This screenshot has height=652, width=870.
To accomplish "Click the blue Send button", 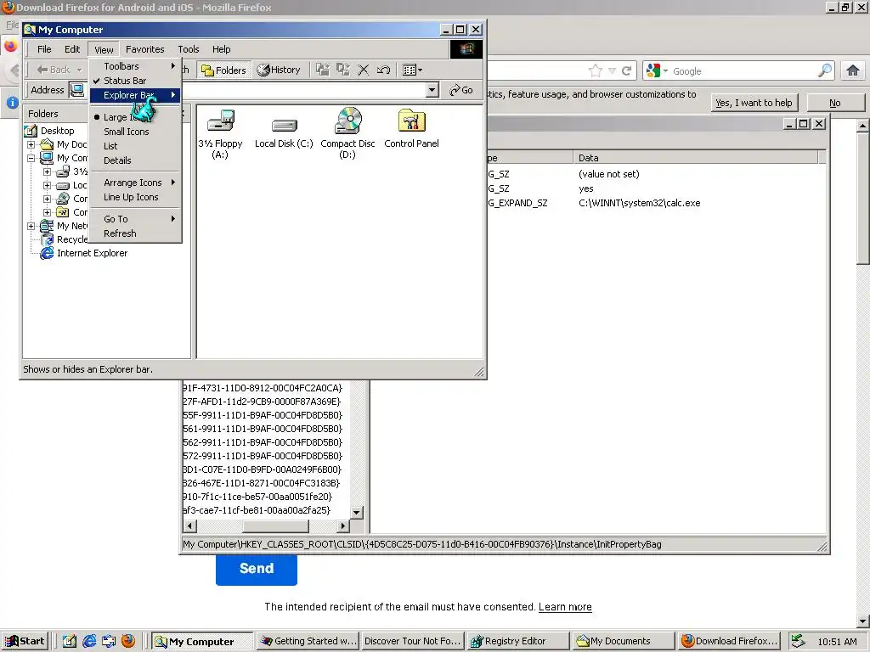I will coord(257,569).
